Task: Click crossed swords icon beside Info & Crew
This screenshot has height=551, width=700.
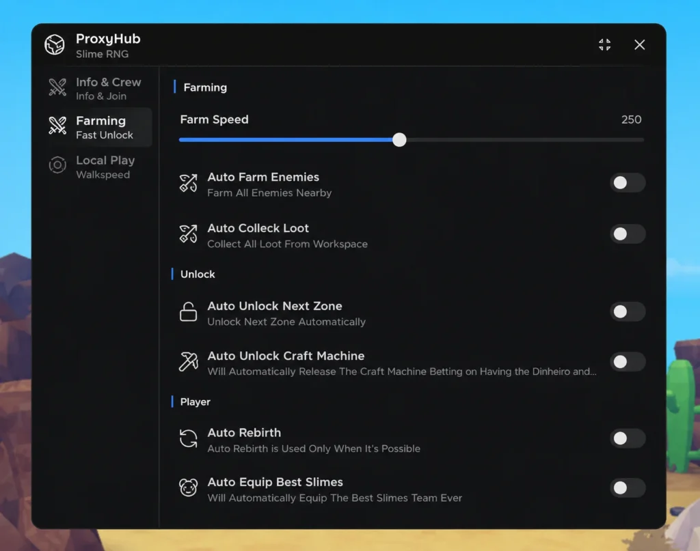Action: [x=57, y=87]
